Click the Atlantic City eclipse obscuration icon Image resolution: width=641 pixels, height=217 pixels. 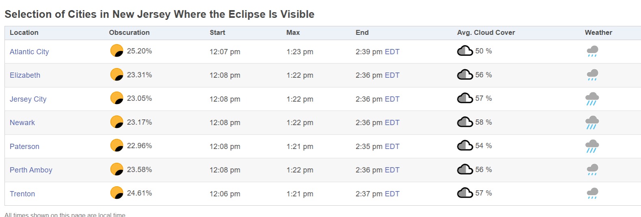[117, 51]
